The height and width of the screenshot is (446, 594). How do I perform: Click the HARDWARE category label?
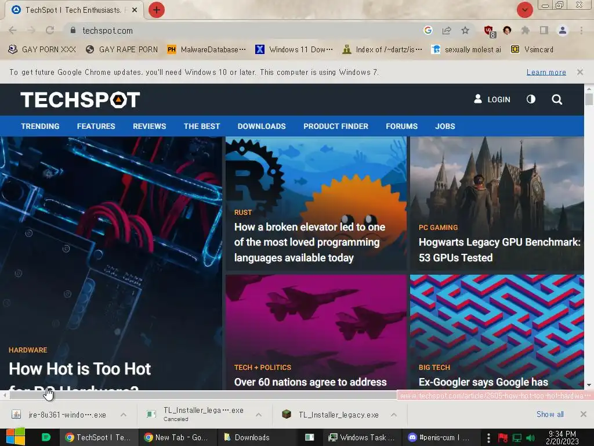coord(28,350)
